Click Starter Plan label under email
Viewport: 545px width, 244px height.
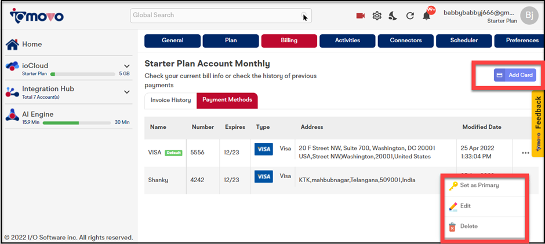(502, 21)
